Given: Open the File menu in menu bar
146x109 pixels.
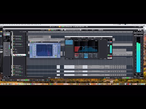Looking at the screenshot, I should click(x=5, y=25).
